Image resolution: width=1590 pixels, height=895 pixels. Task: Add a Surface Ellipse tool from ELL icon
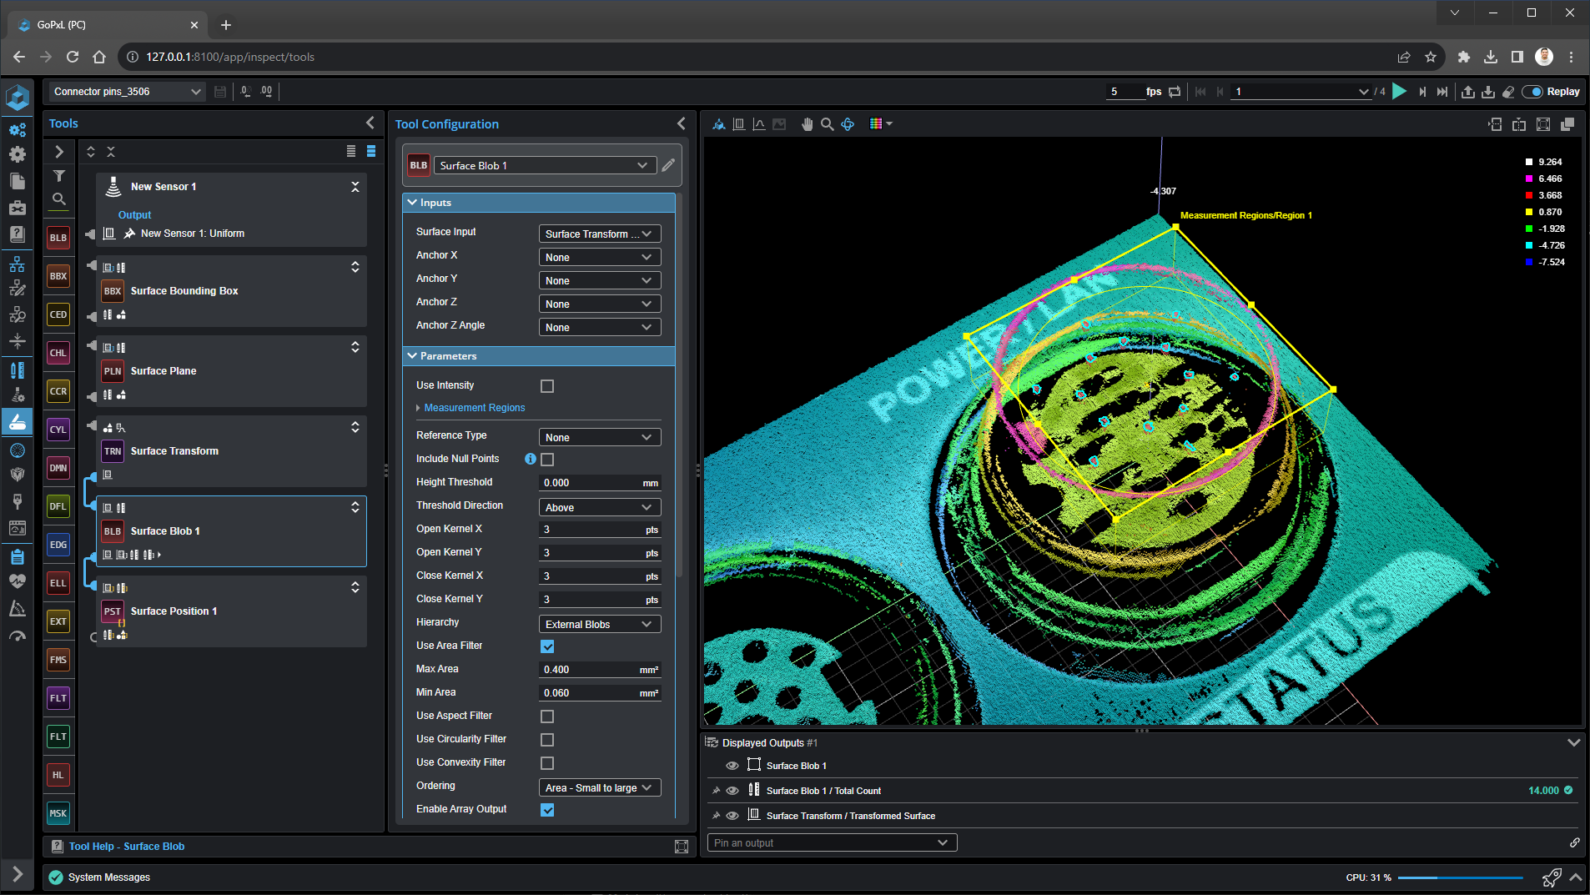point(58,583)
